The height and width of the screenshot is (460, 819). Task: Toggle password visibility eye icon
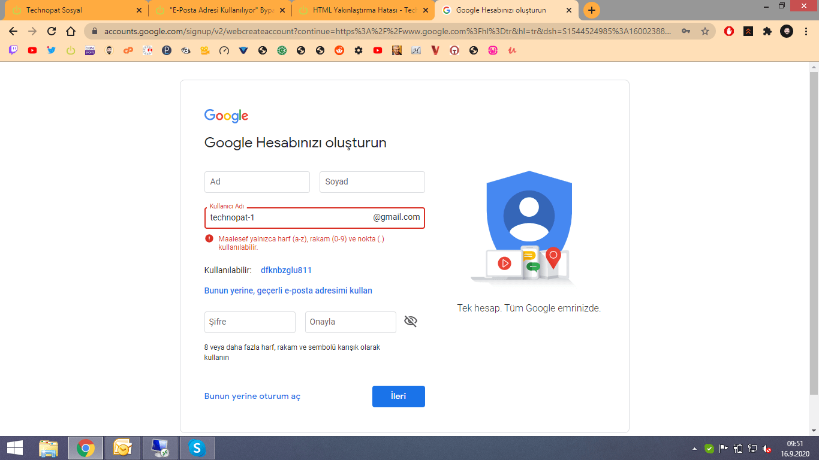[x=411, y=322]
